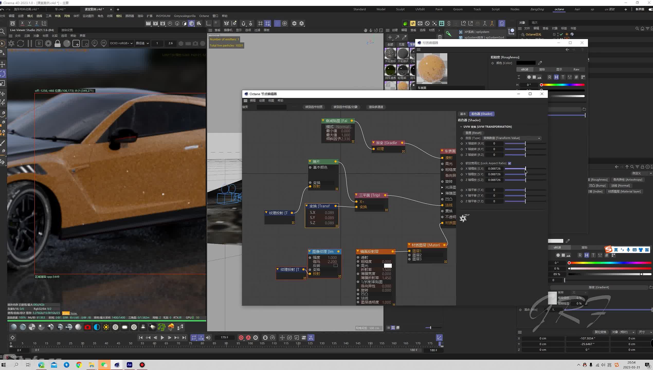Click the eyedropper icon beside Color swatch
This screenshot has height=370, width=653.
tap(540, 63)
